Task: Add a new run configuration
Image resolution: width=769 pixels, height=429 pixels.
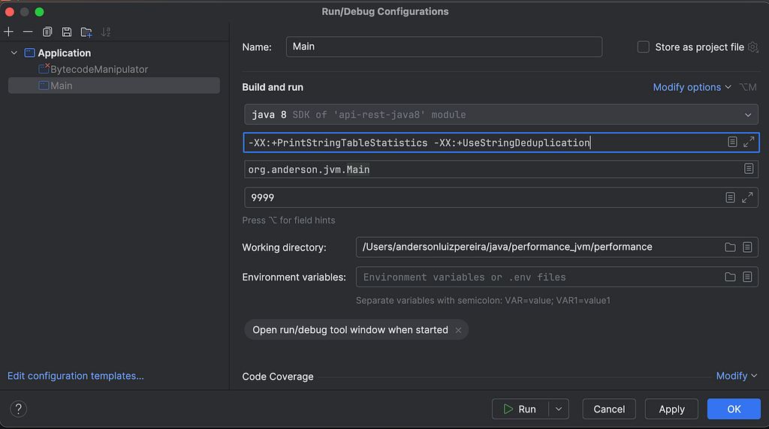Action: click(9, 32)
